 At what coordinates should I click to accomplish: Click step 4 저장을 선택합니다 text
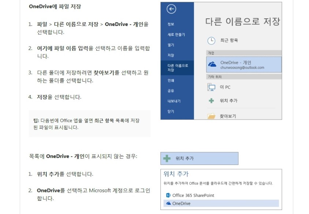59,97
